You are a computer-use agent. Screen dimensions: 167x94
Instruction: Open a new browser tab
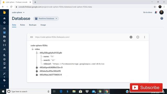pos(35,2)
